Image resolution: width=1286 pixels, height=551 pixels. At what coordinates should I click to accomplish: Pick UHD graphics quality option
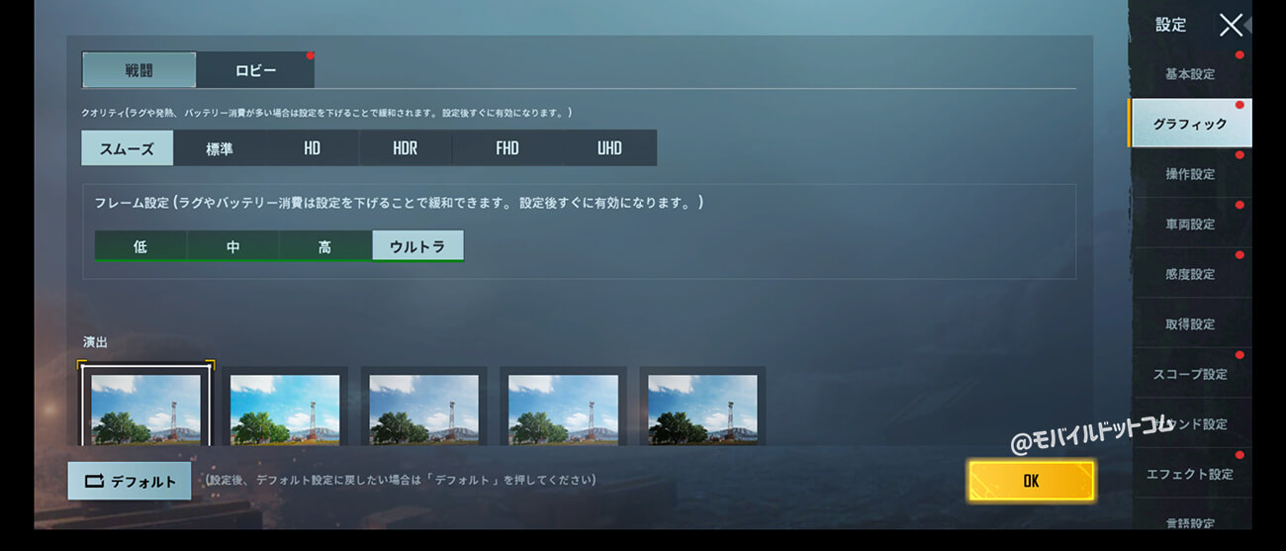click(x=609, y=148)
